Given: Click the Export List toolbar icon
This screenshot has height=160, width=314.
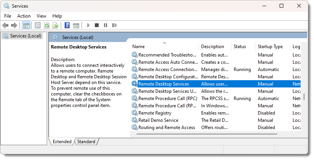Looking at the screenshot, I should pos(55,26).
